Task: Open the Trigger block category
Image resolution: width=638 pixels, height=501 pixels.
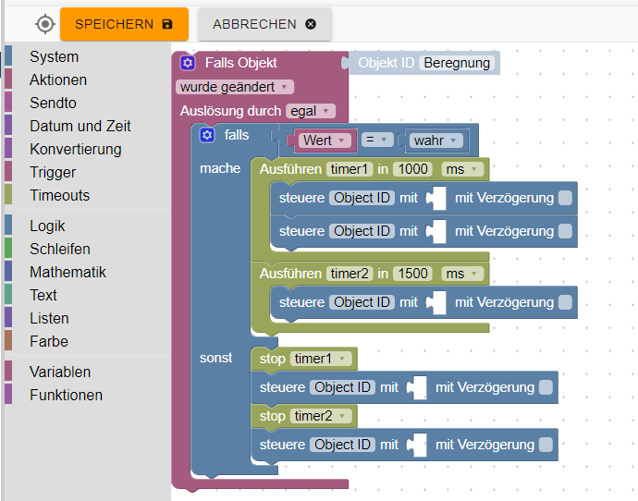Action: 53,172
